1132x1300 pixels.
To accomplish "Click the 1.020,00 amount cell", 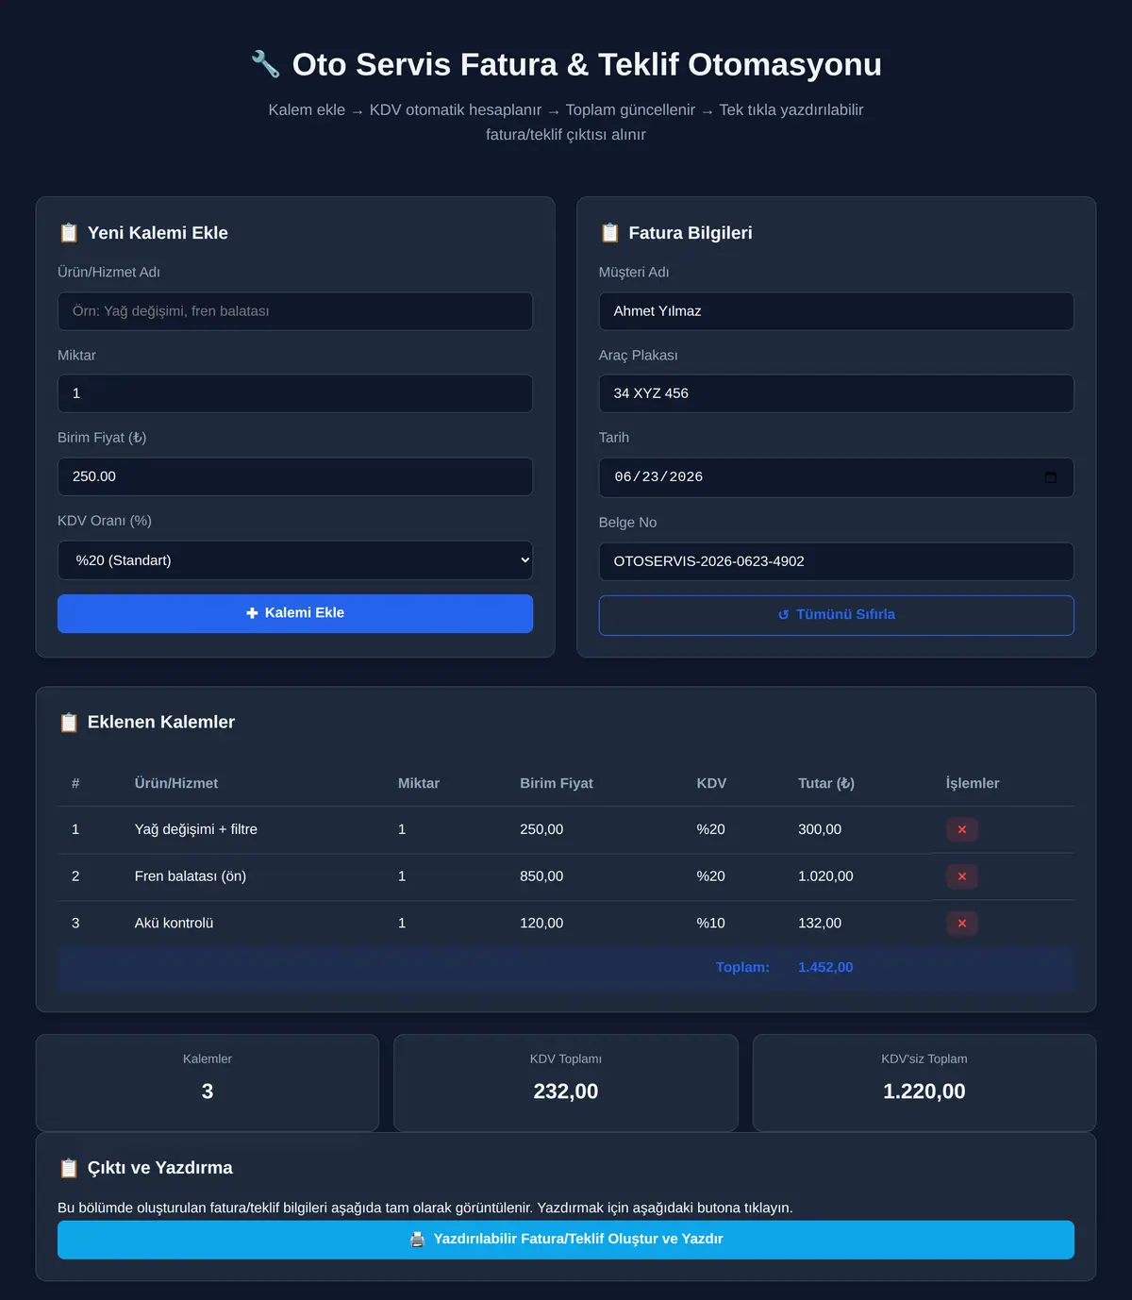I will click(825, 876).
